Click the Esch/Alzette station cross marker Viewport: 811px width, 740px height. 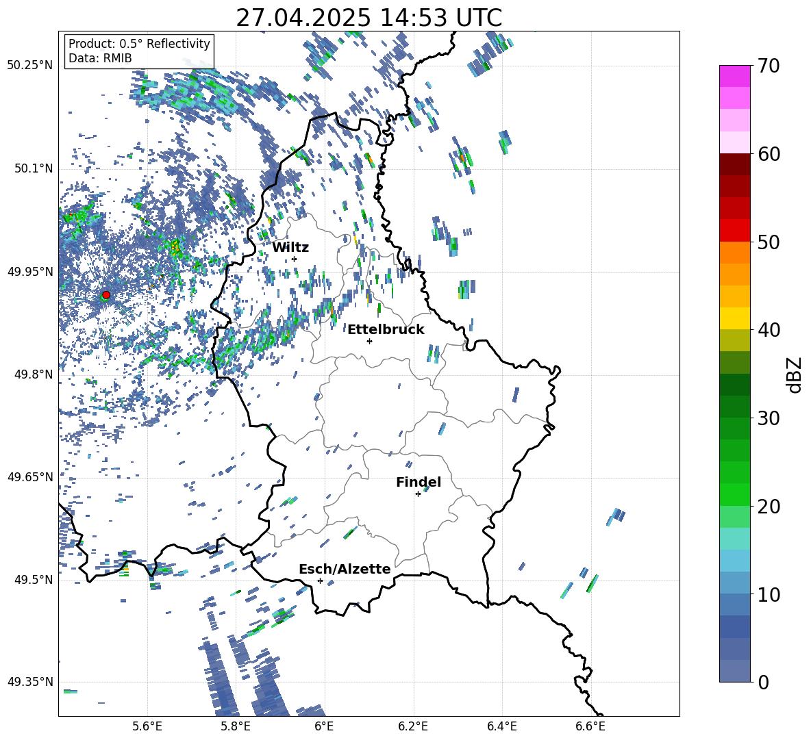click(x=320, y=580)
